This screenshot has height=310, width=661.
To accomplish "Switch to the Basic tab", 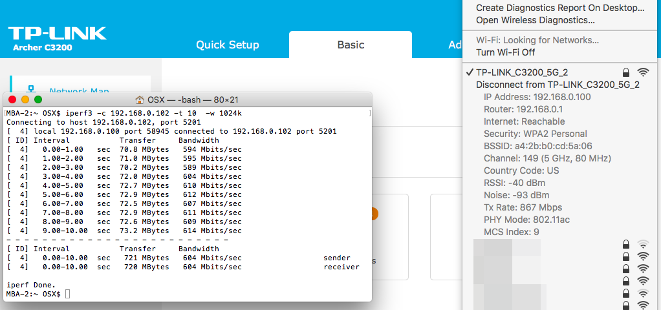I will coord(351,45).
